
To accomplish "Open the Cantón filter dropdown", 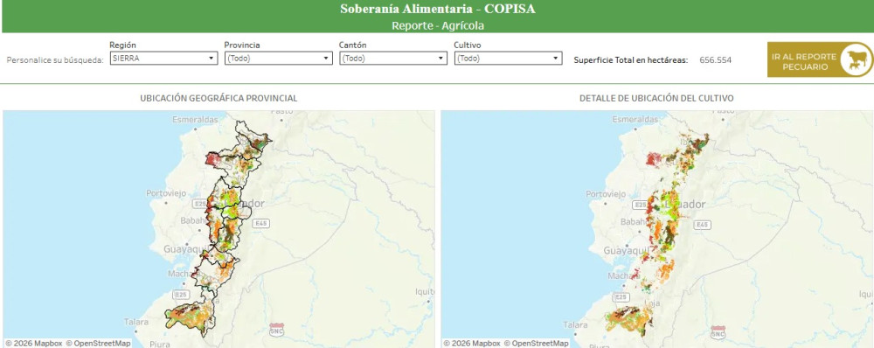I will click(x=393, y=58).
